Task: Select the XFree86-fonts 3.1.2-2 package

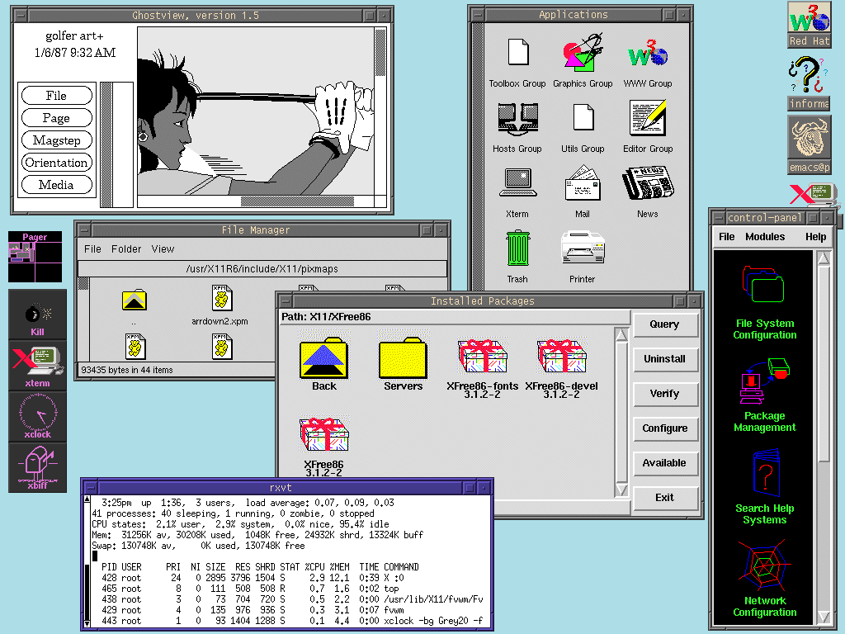Action: tap(482, 357)
